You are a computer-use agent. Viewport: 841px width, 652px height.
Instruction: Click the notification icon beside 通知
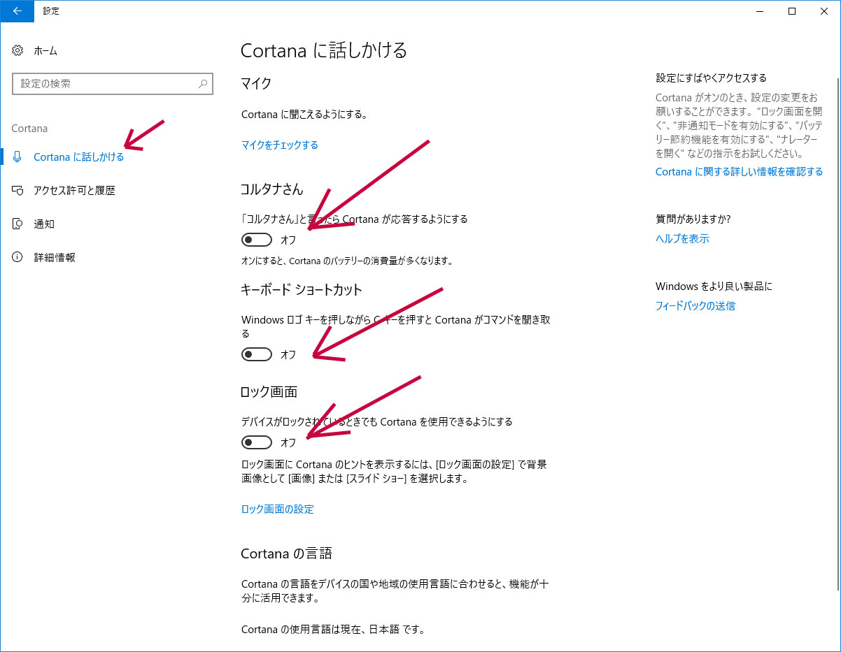tap(18, 224)
